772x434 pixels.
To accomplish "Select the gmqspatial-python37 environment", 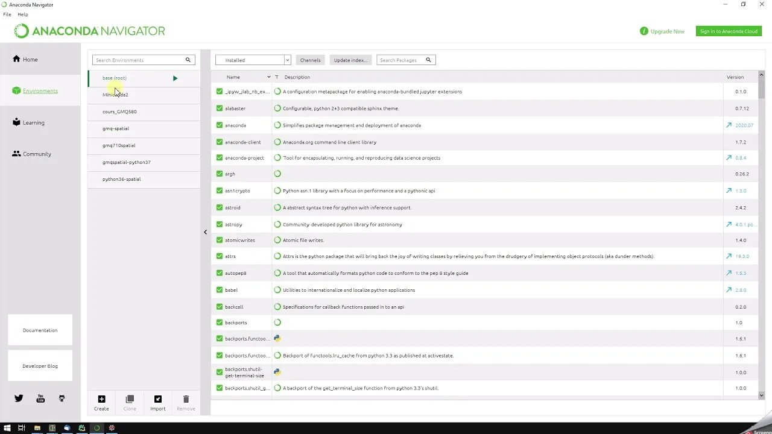I will 144,162.
